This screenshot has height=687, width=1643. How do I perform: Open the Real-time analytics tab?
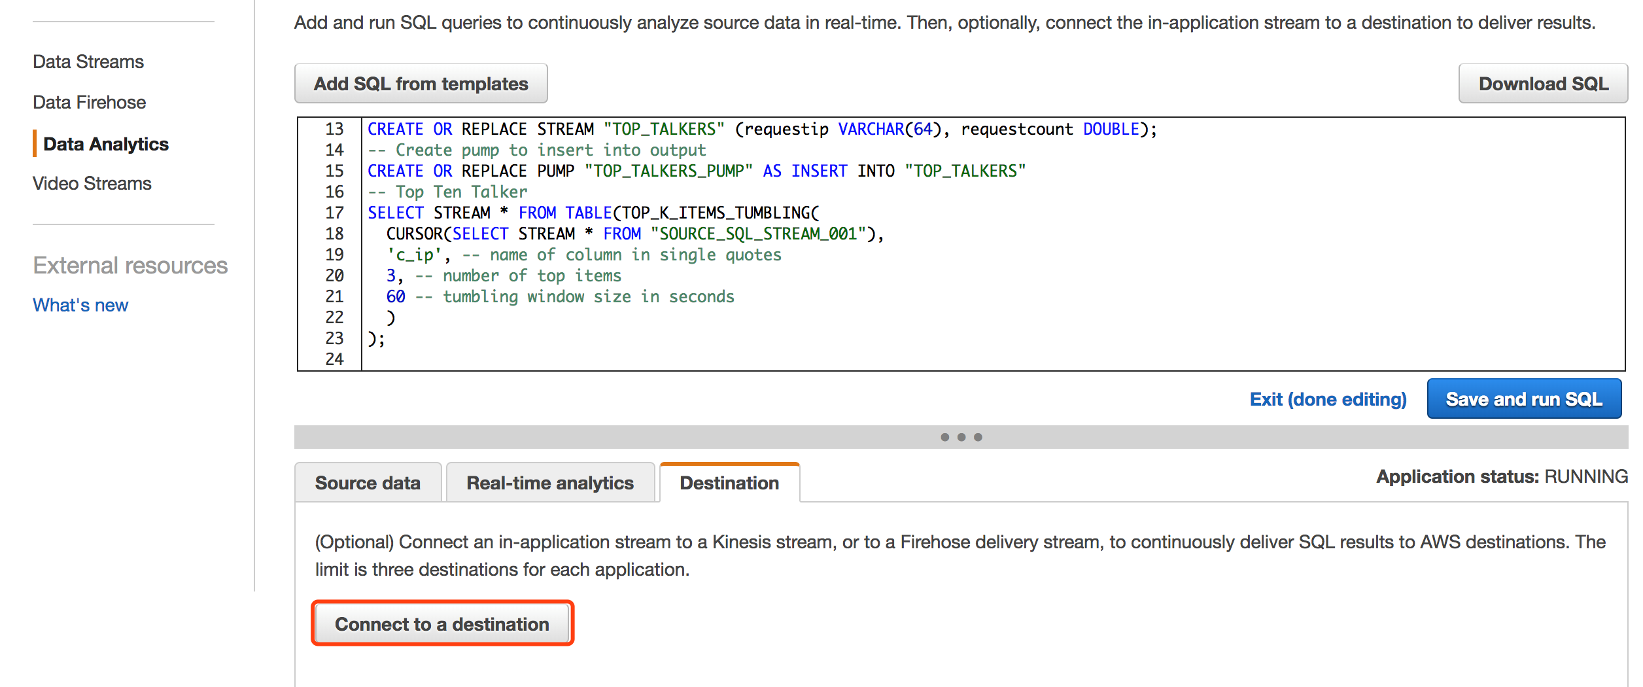(x=549, y=483)
